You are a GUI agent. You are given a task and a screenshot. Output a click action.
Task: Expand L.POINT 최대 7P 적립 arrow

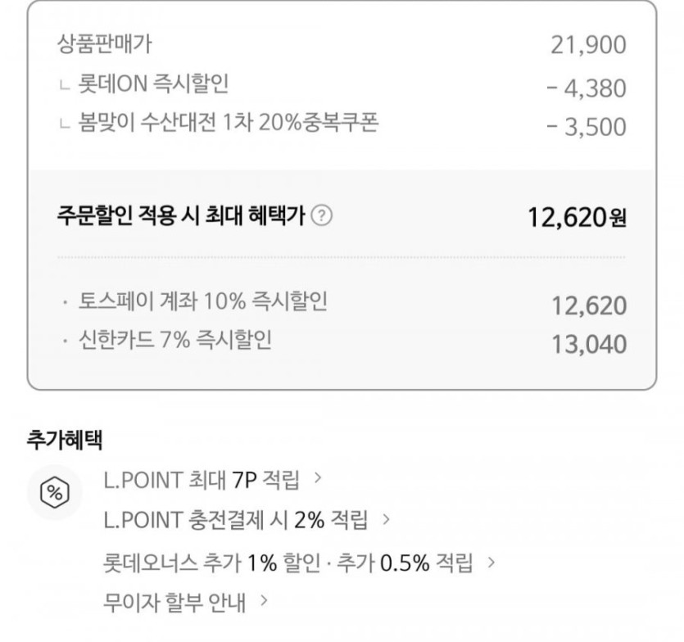[318, 478]
